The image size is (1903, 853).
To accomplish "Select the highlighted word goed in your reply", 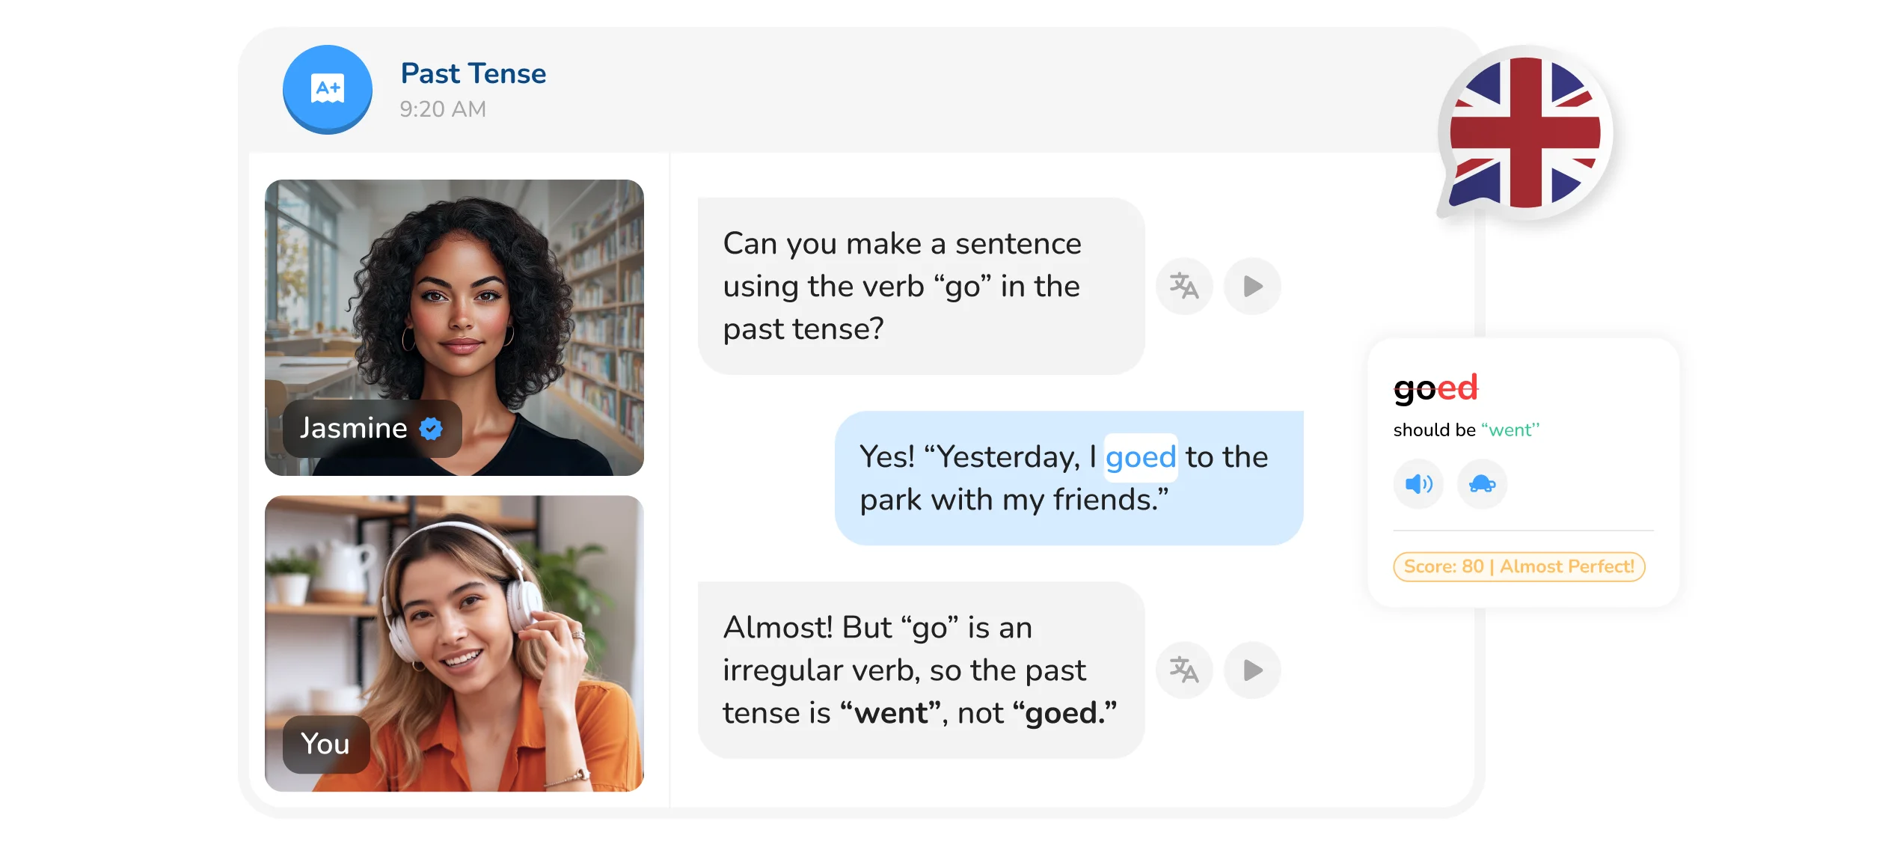I will pos(1139,457).
